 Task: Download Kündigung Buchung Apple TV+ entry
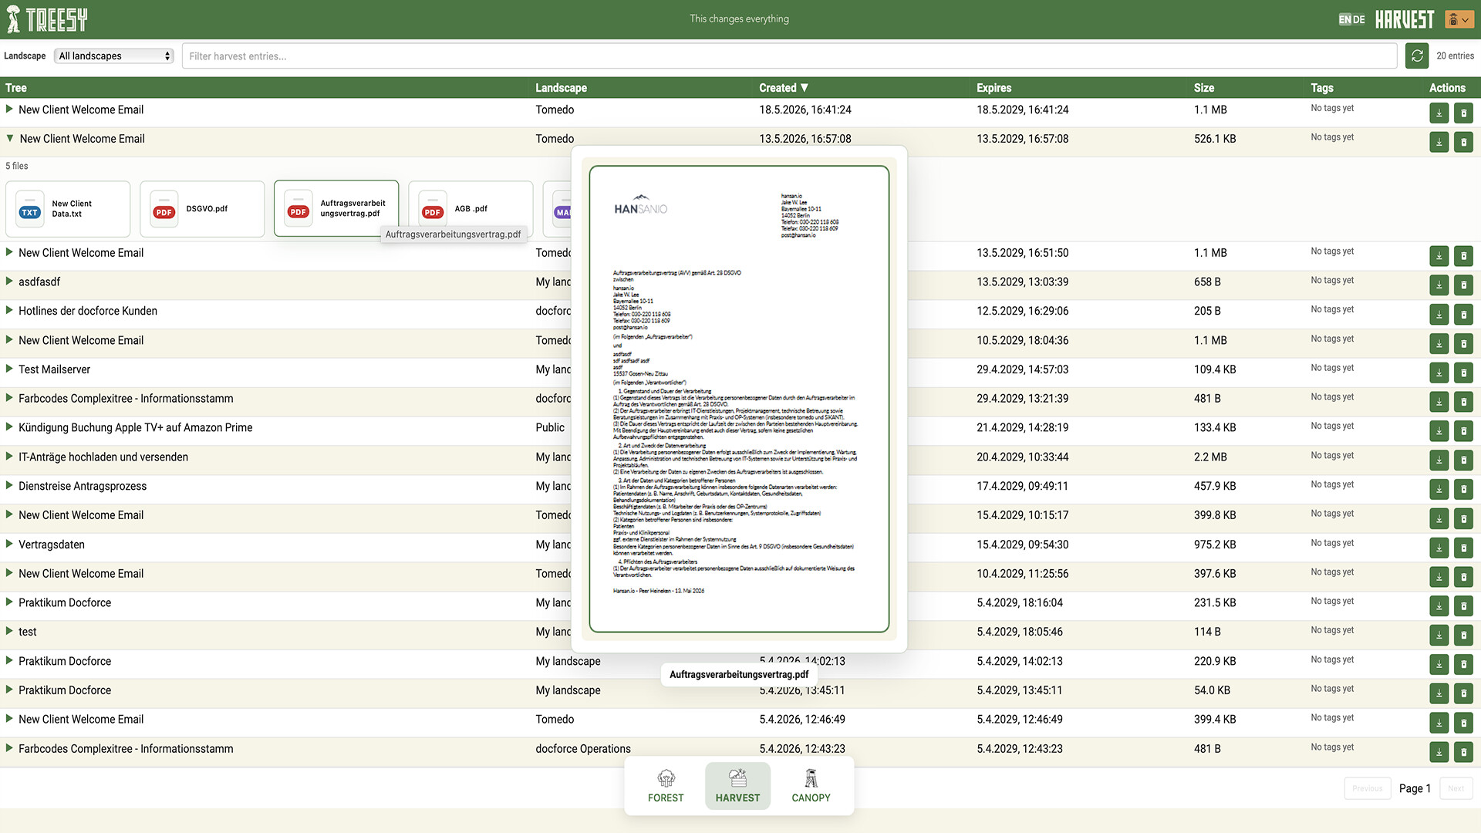tap(1439, 431)
